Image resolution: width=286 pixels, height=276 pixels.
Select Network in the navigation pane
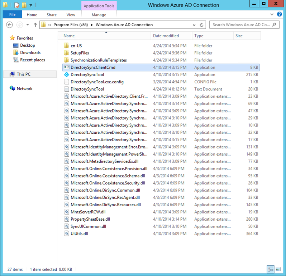pyautogui.click(x=24, y=89)
